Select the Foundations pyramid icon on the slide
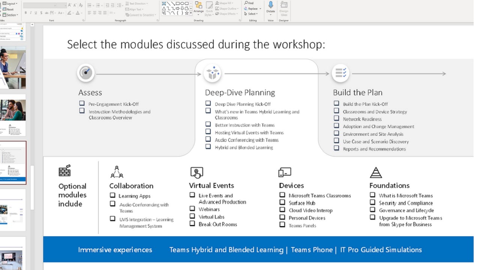Viewport: 480px width, 270px height. pos(376,172)
